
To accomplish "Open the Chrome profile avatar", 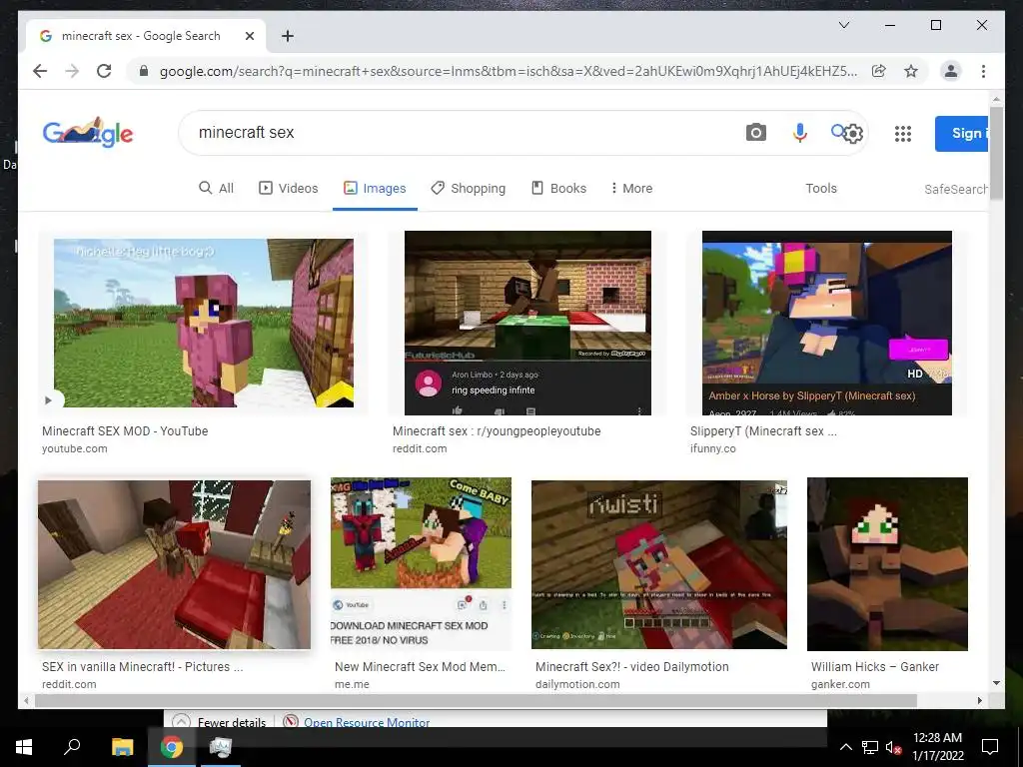I will click(951, 71).
